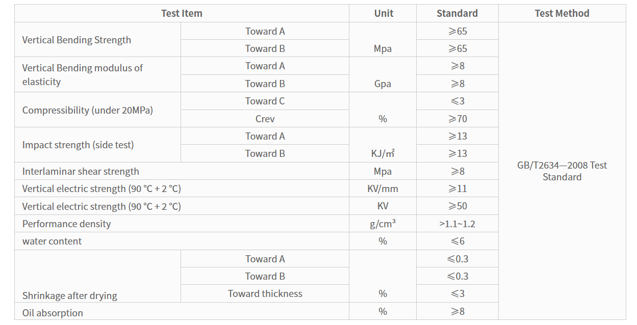Select the >1.1~1.2 standard value

coord(457,224)
